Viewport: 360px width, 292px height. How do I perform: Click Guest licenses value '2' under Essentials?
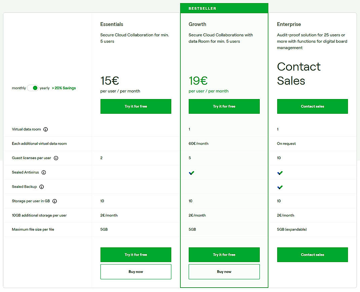[101, 158]
